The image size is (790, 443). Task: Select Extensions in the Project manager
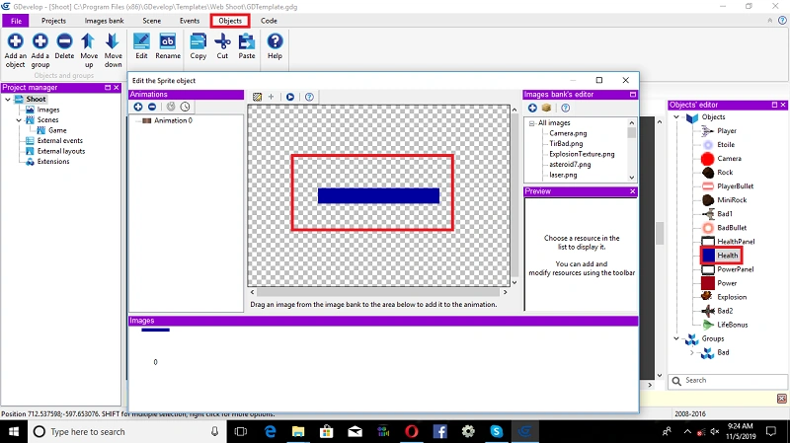(53, 162)
